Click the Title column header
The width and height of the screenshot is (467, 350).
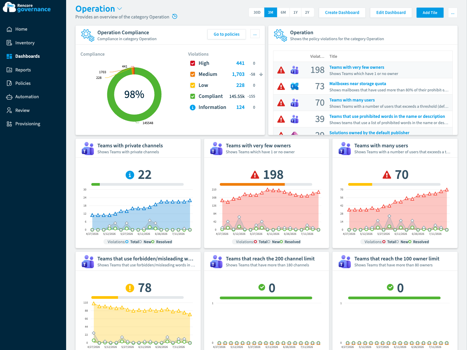coord(333,57)
